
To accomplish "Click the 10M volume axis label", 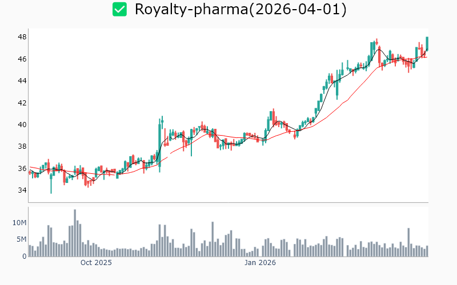I will 19,222.
